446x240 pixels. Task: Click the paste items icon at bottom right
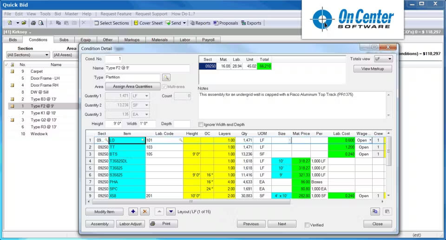[387, 211]
